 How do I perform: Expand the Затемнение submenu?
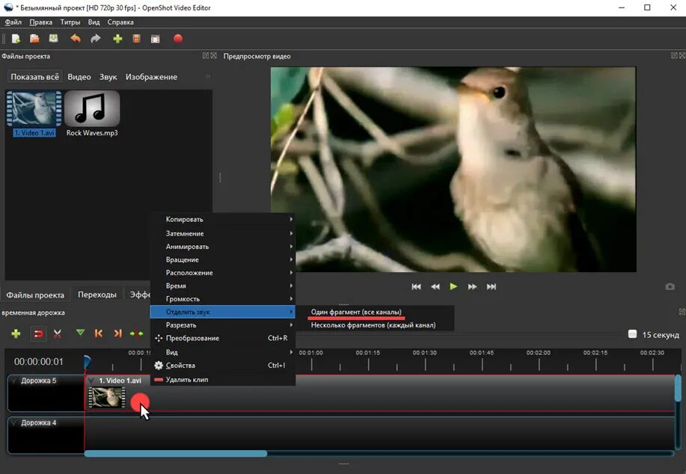coord(223,233)
